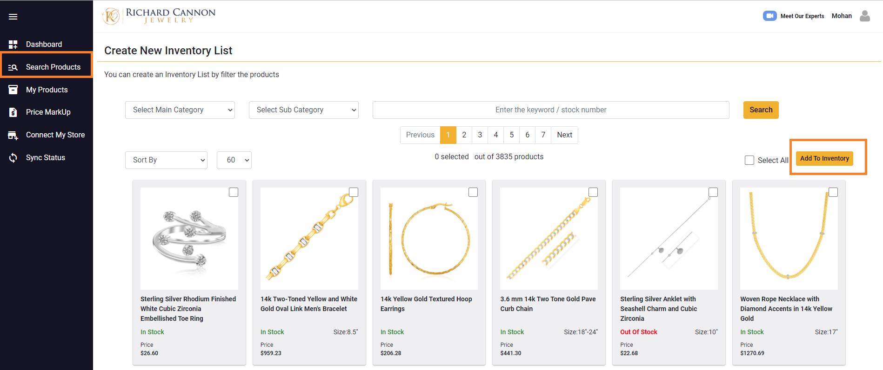Expand the Select Sub Category dropdown
The width and height of the screenshot is (883, 370).
303,110
